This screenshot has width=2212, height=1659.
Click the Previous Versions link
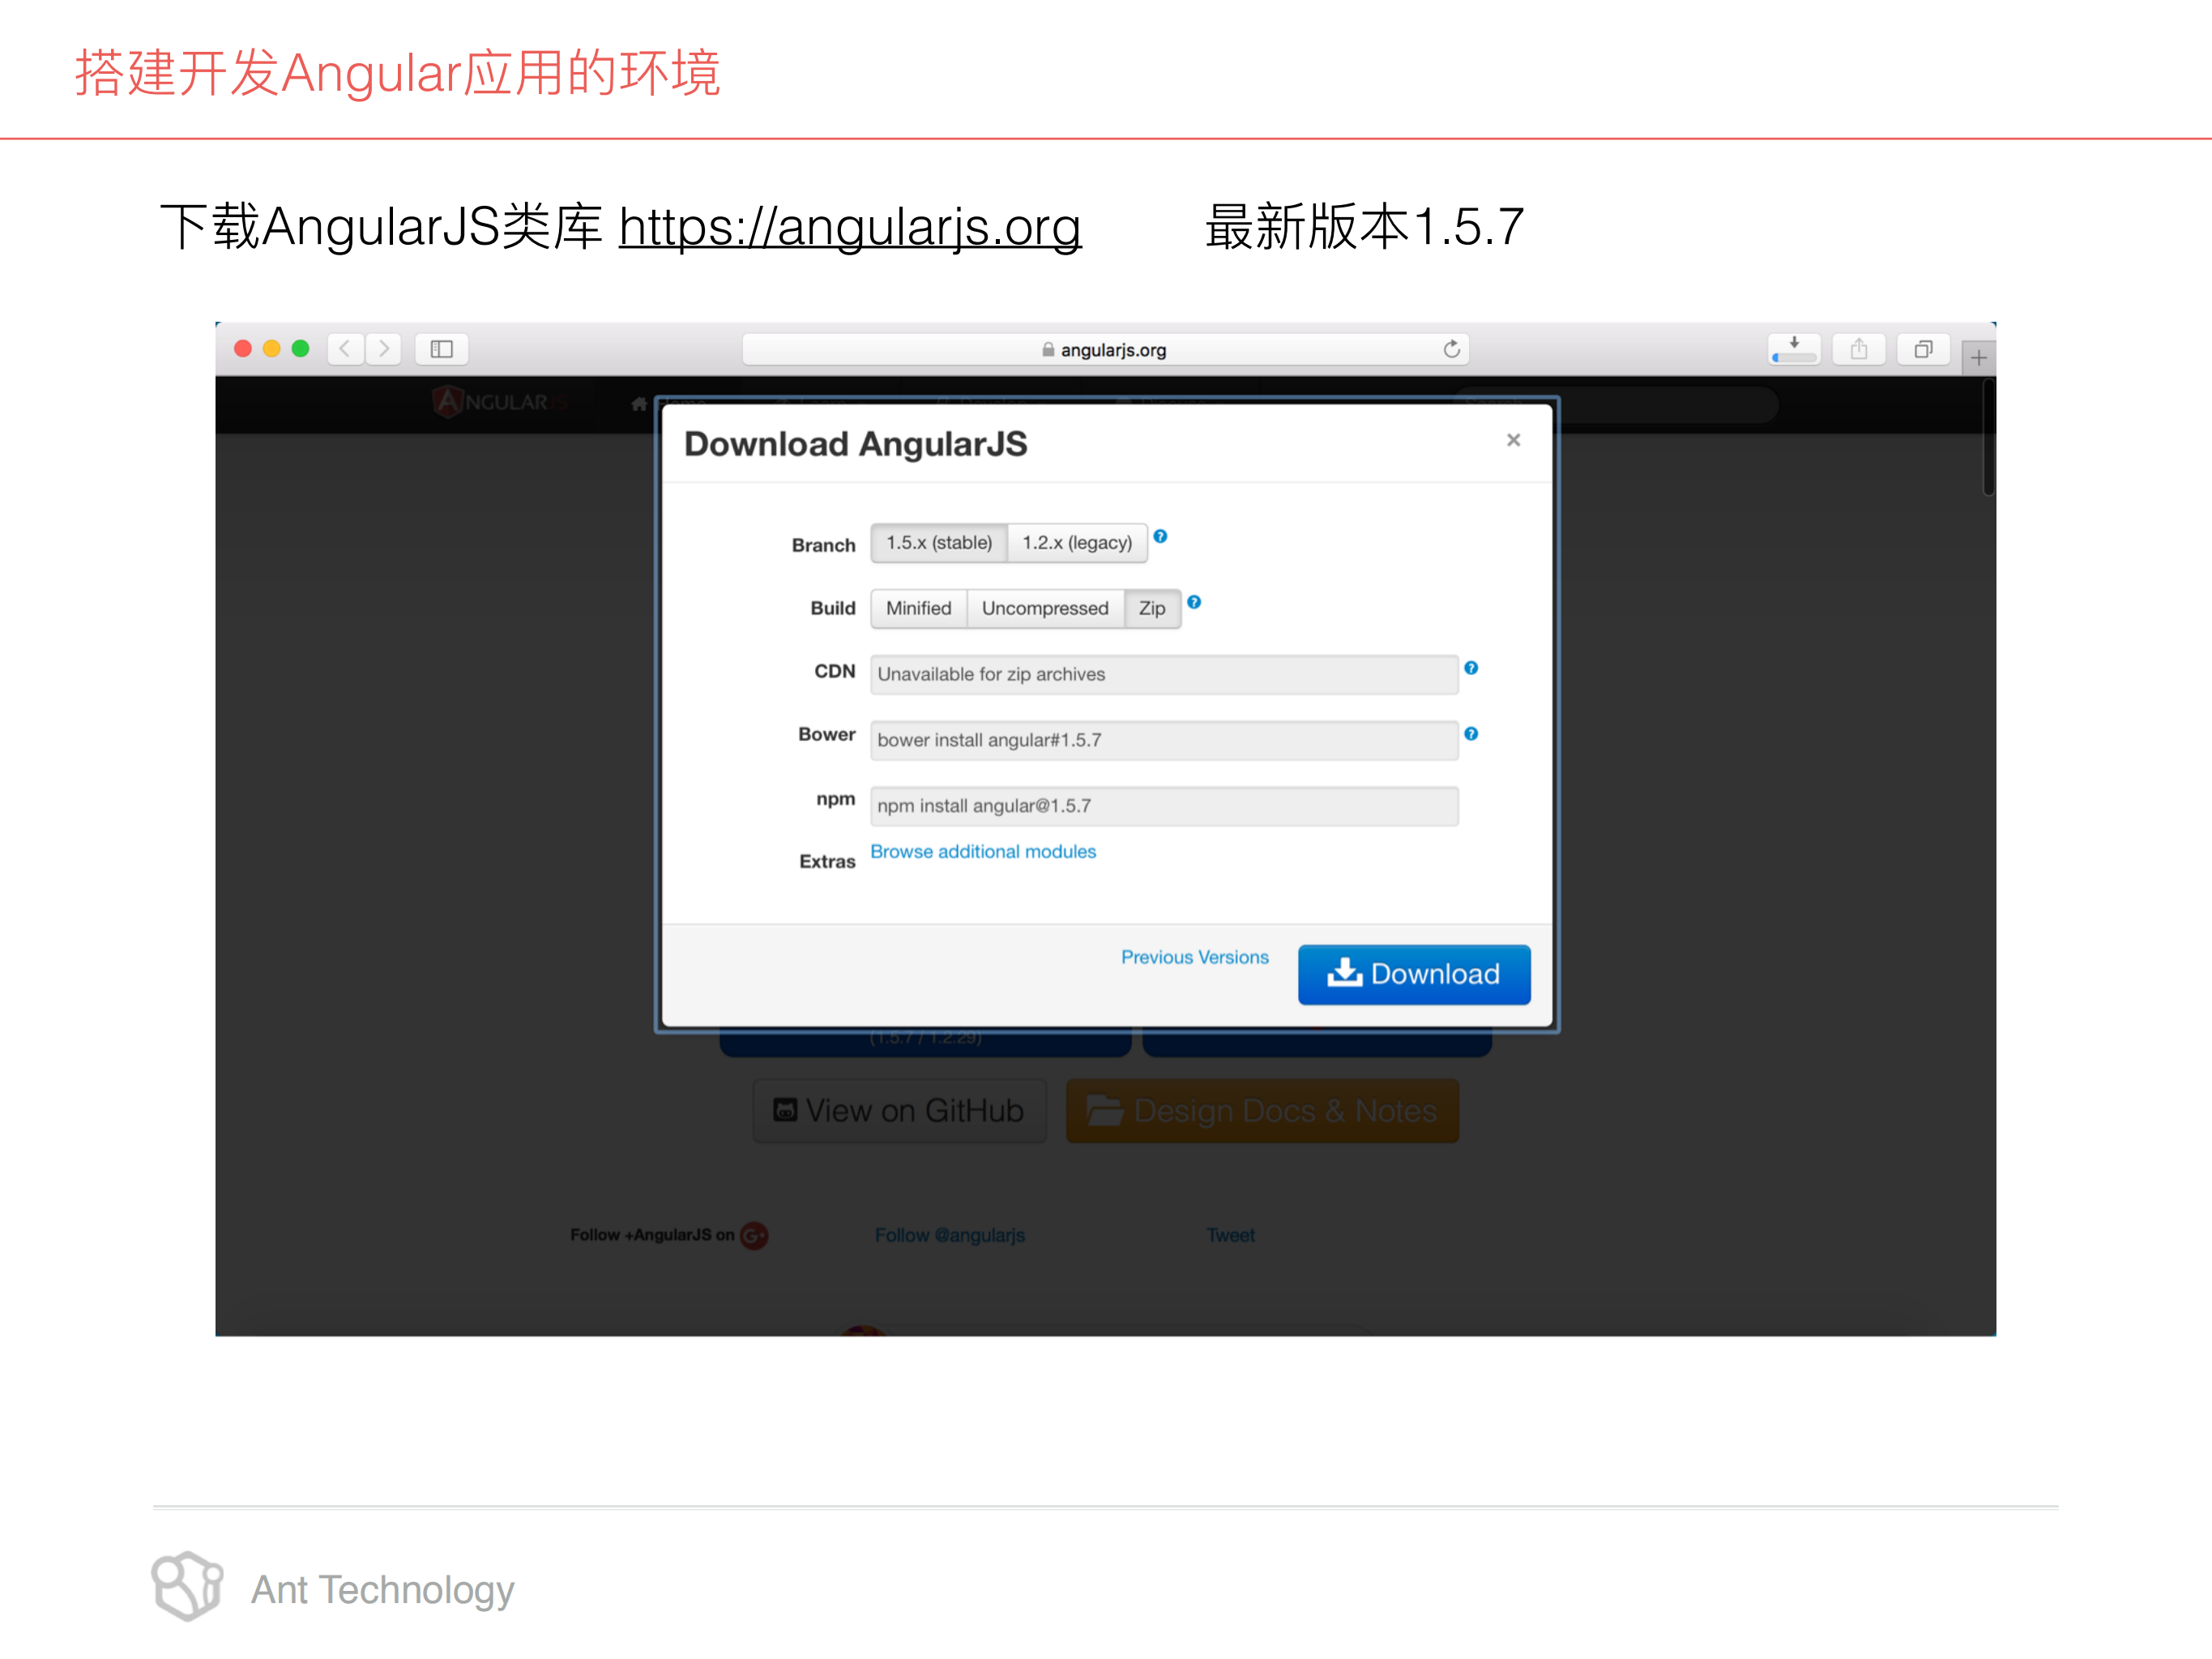(1194, 957)
